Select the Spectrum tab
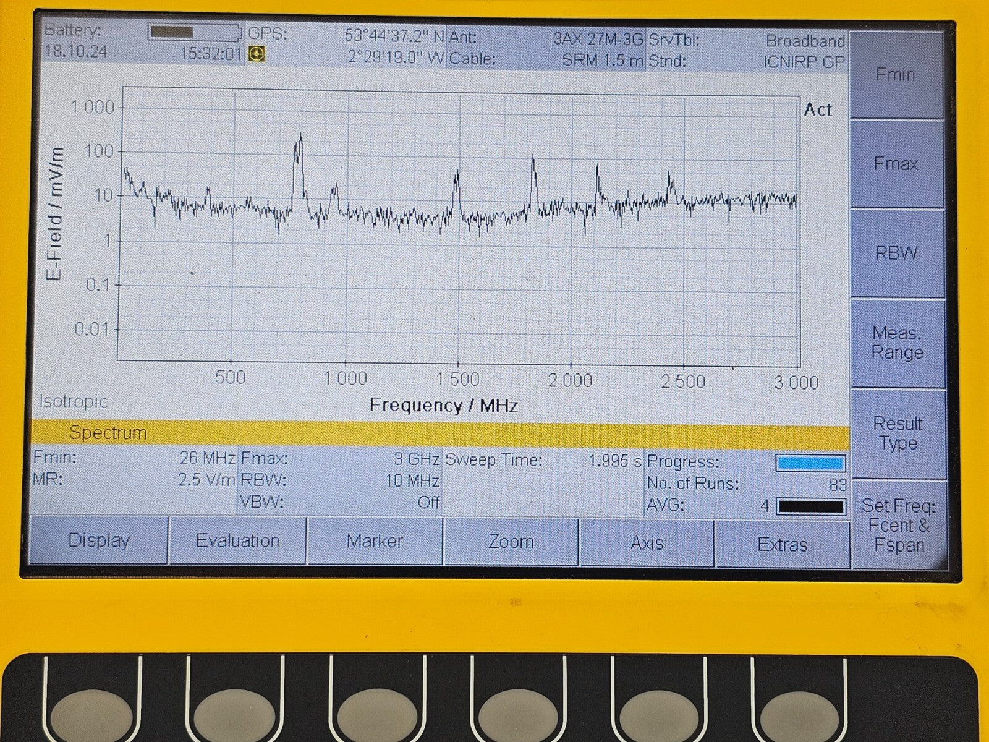 tap(108, 433)
